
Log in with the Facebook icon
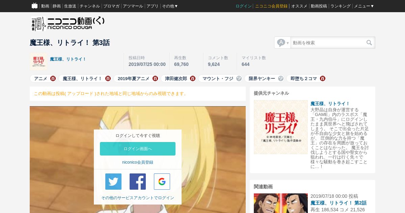pyautogui.click(x=138, y=182)
